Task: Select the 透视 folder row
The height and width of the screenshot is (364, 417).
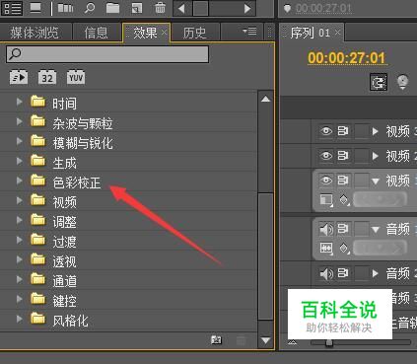Action: tap(128, 260)
